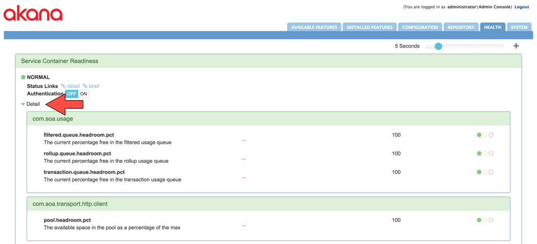Click the rollup usage queue description text
The height and width of the screenshot is (244, 537).
106,161
